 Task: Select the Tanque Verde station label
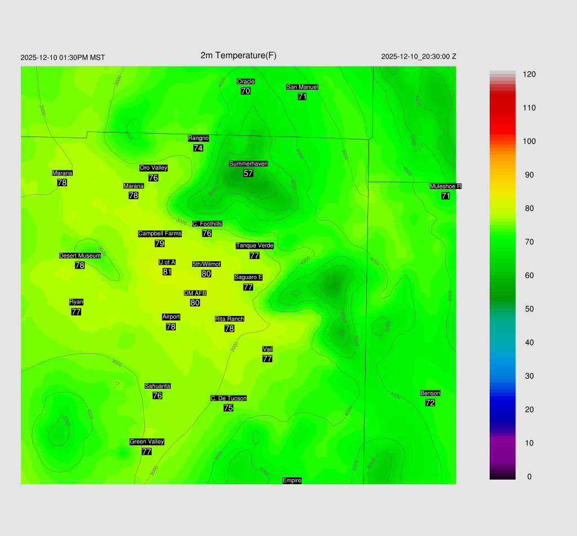point(255,245)
